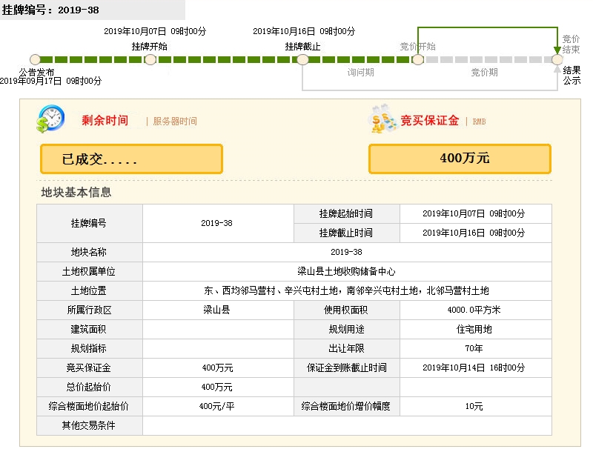Click the 竞买保证金 heading text

pos(430,121)
